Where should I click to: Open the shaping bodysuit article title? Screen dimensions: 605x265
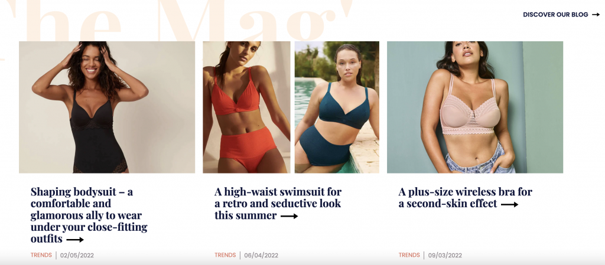[89, 215]
